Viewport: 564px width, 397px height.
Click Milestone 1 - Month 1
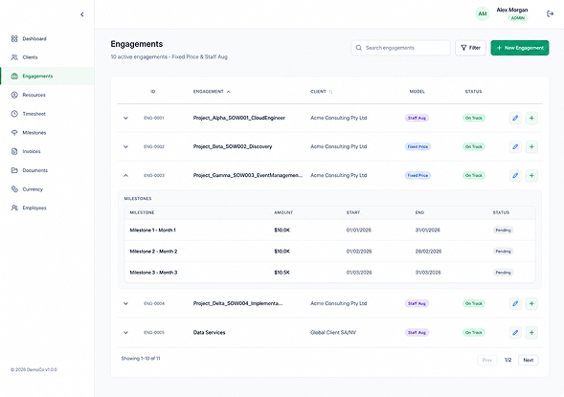pos(152,231)
